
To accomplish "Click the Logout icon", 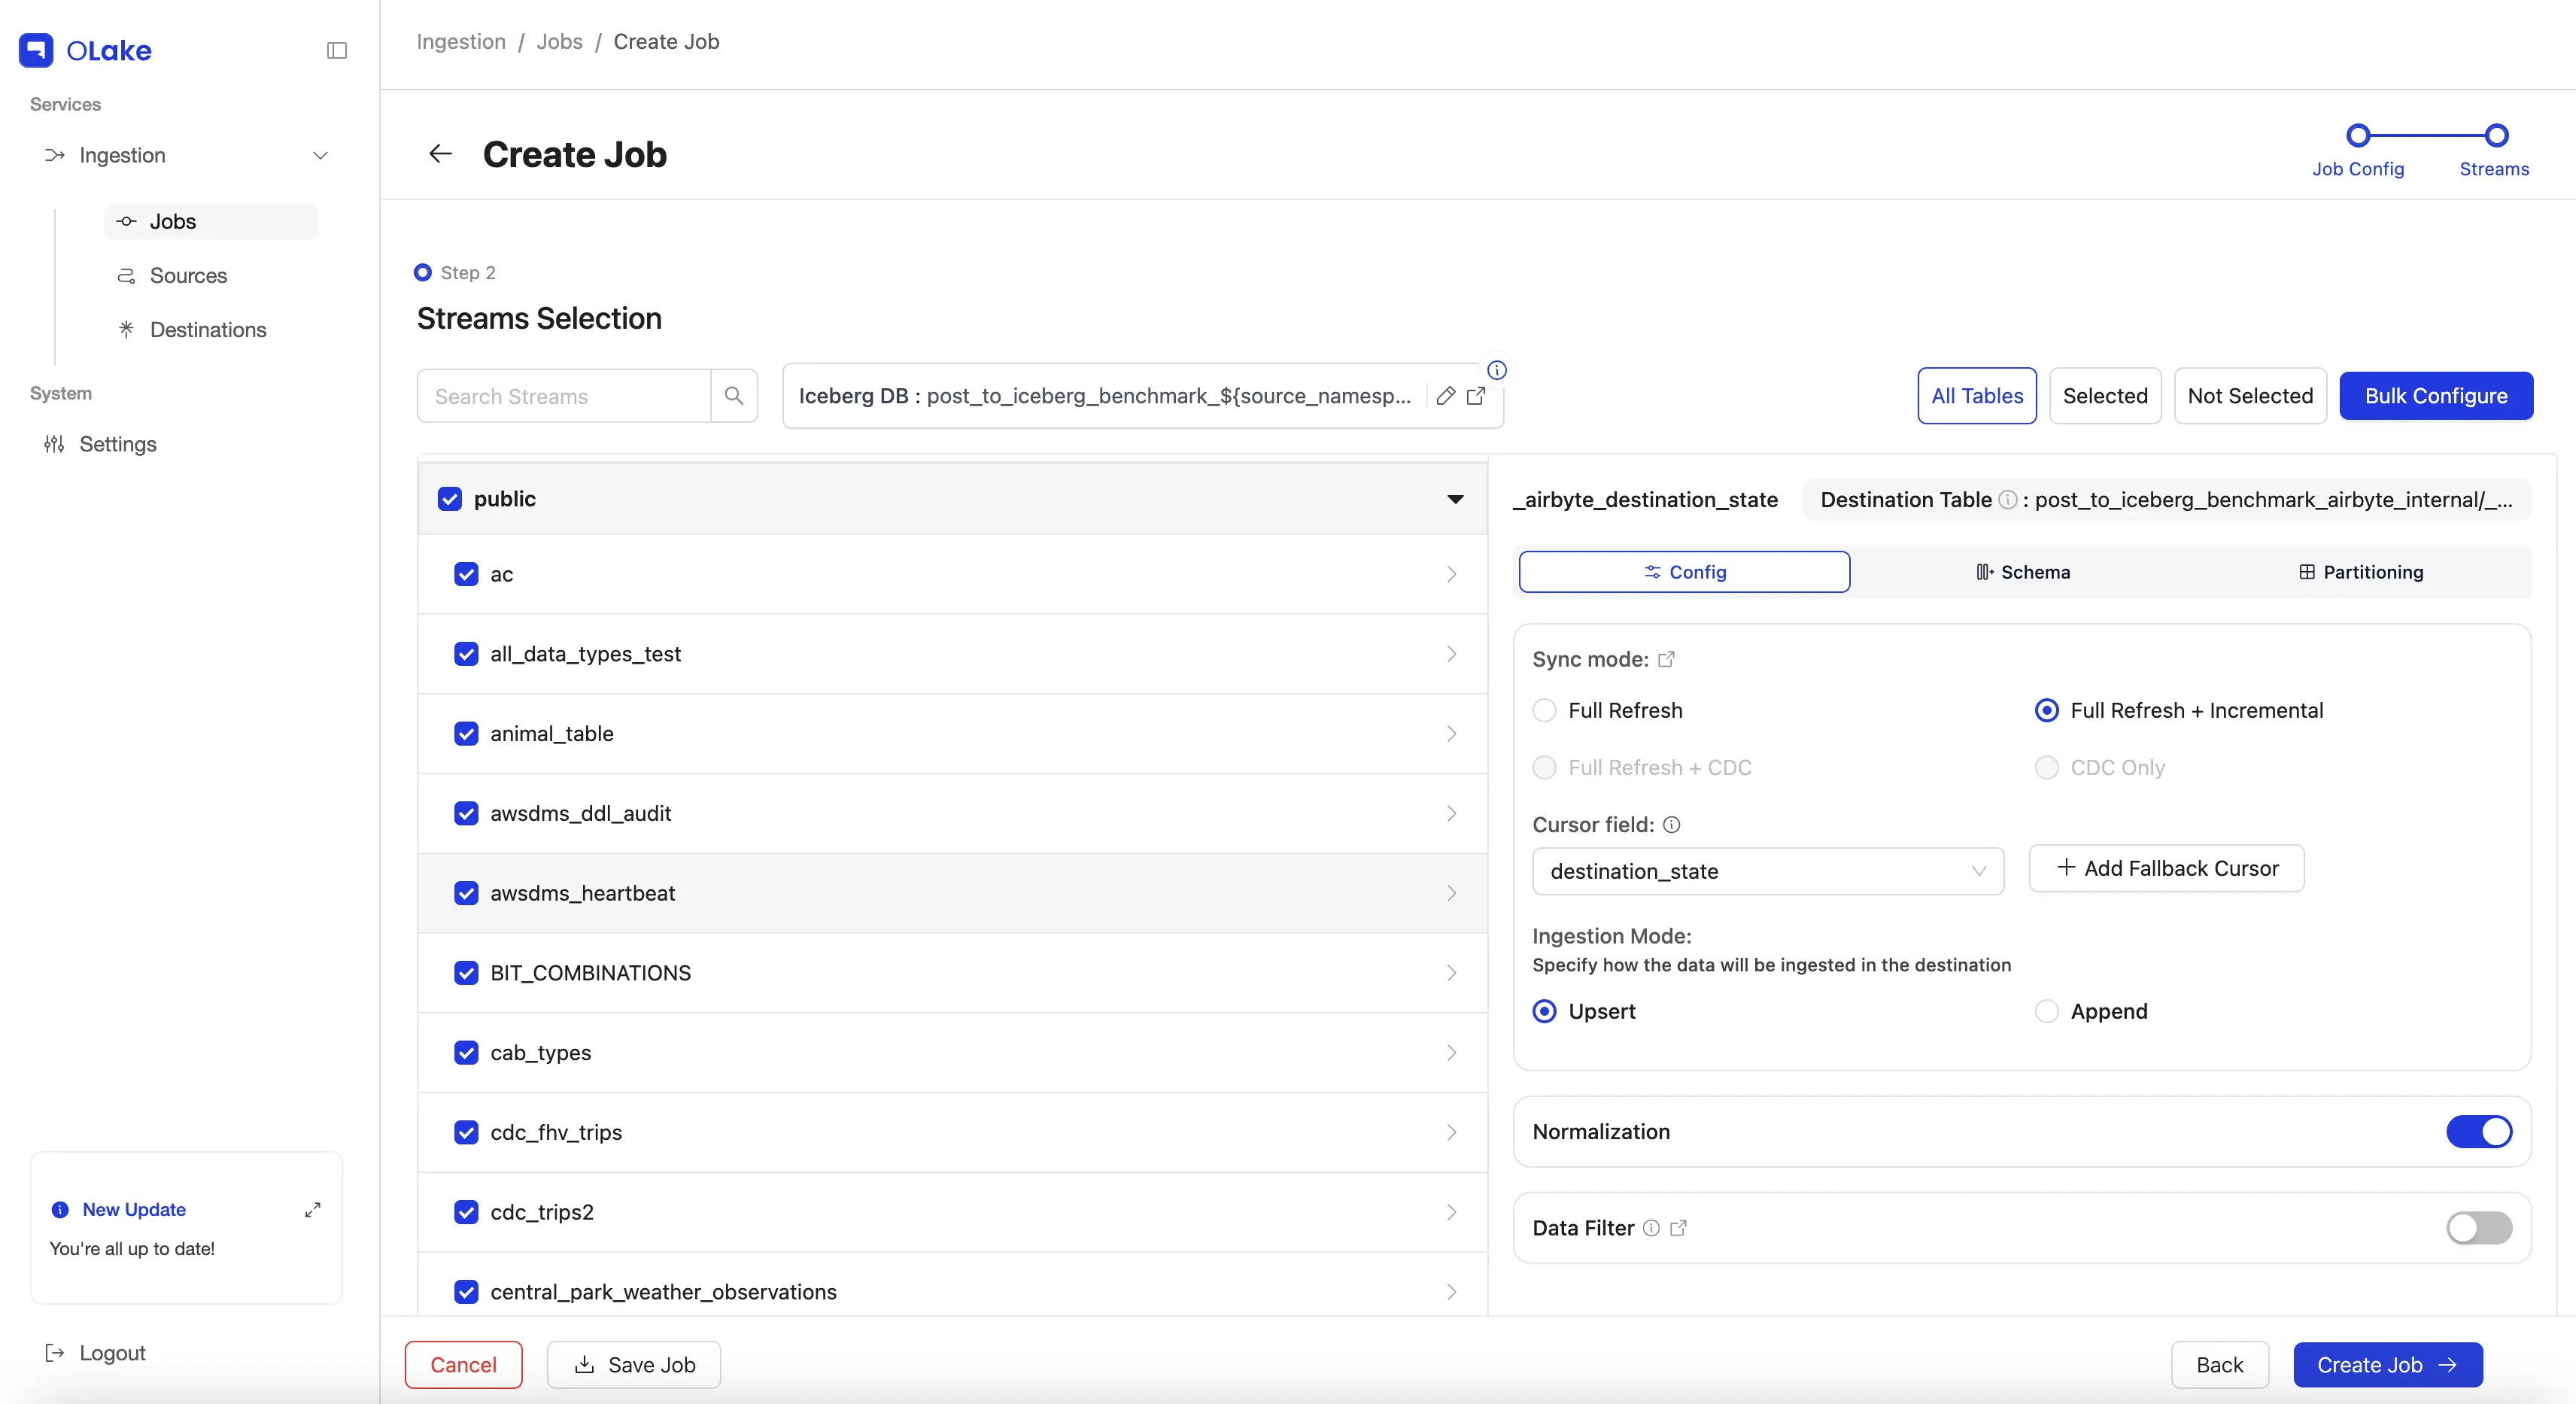I will [x=55, y=1353].
